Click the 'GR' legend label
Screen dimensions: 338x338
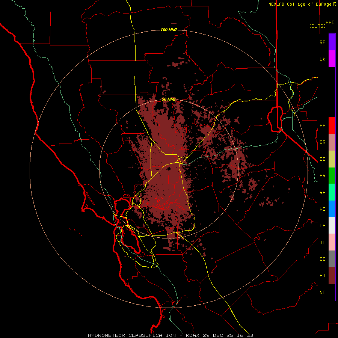322,142
